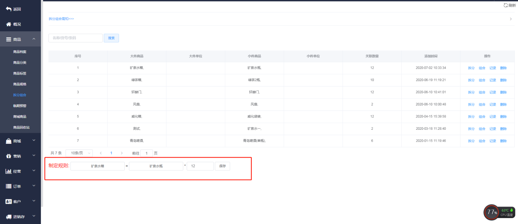This screenshot has height=224, width=518.
Task: Click the 经营 bar chart icon
Action: pyautogui.click(x=8, y=171)
